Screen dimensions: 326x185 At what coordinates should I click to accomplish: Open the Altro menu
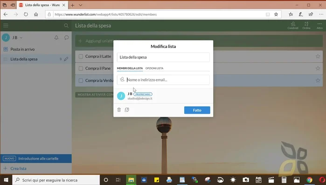point(319,26)
